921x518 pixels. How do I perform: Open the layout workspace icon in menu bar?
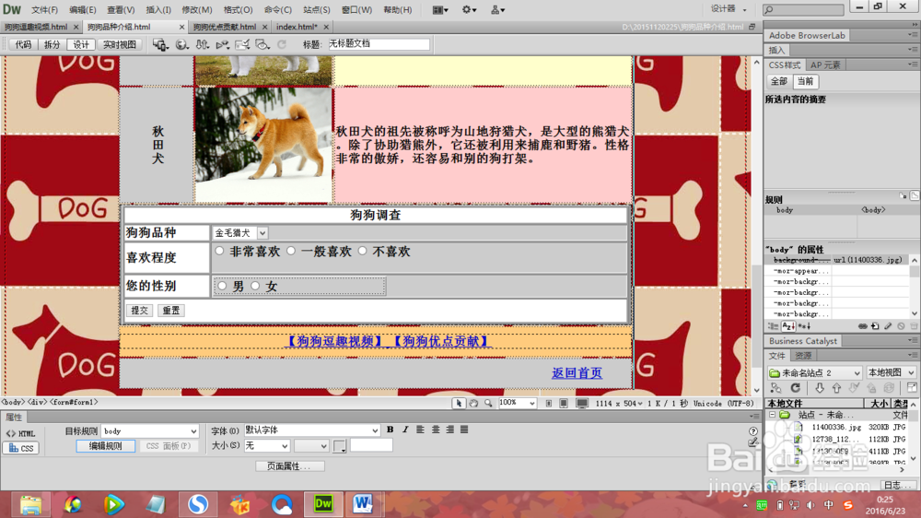[440, 10]
